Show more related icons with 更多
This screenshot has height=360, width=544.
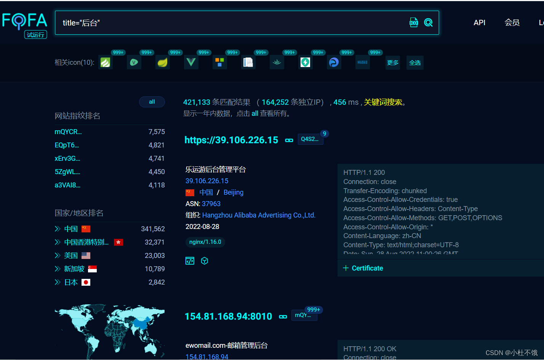[x=393, y=62]
